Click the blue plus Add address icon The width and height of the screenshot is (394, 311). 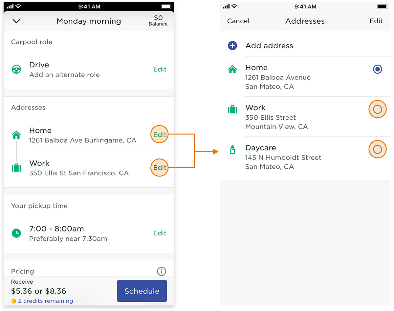tap(232, 46)
